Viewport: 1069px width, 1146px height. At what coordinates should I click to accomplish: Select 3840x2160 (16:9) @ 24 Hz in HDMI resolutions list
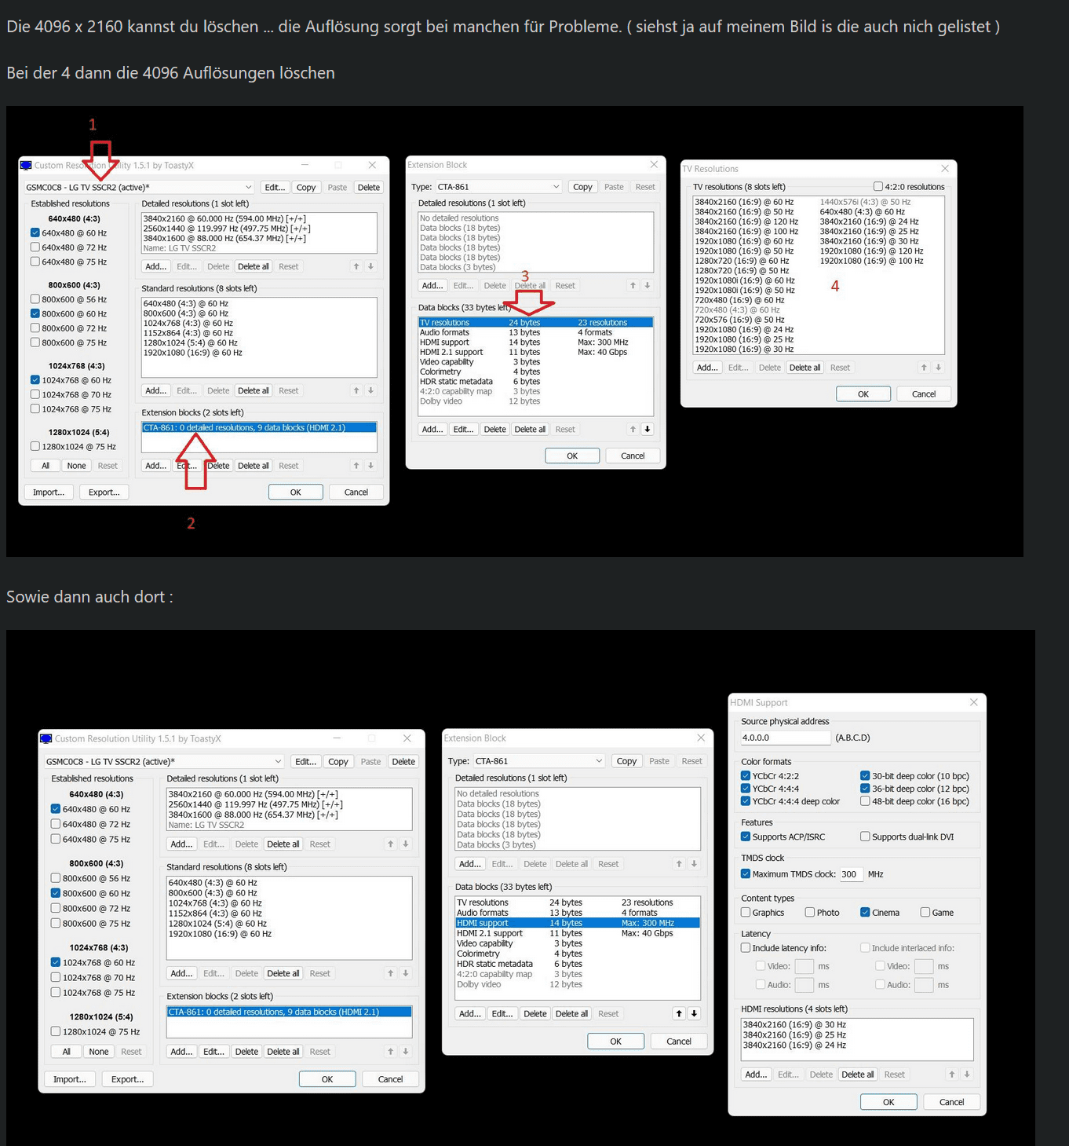coord(794,1045)
